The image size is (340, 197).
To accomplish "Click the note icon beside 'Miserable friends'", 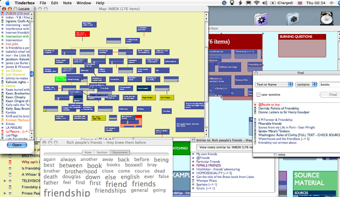I will pos(255,124).
